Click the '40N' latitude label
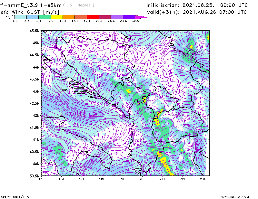Screen dimensions: 258x199 pos(36,164)
